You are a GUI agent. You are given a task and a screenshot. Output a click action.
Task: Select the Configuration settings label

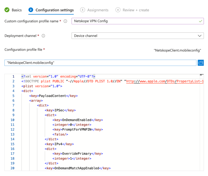click(54, 10)
